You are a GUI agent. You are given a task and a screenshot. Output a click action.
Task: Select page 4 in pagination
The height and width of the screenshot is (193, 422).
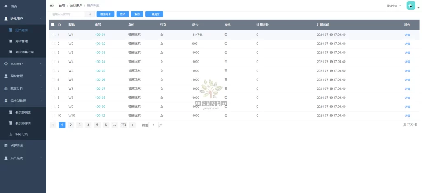point(88,125)
